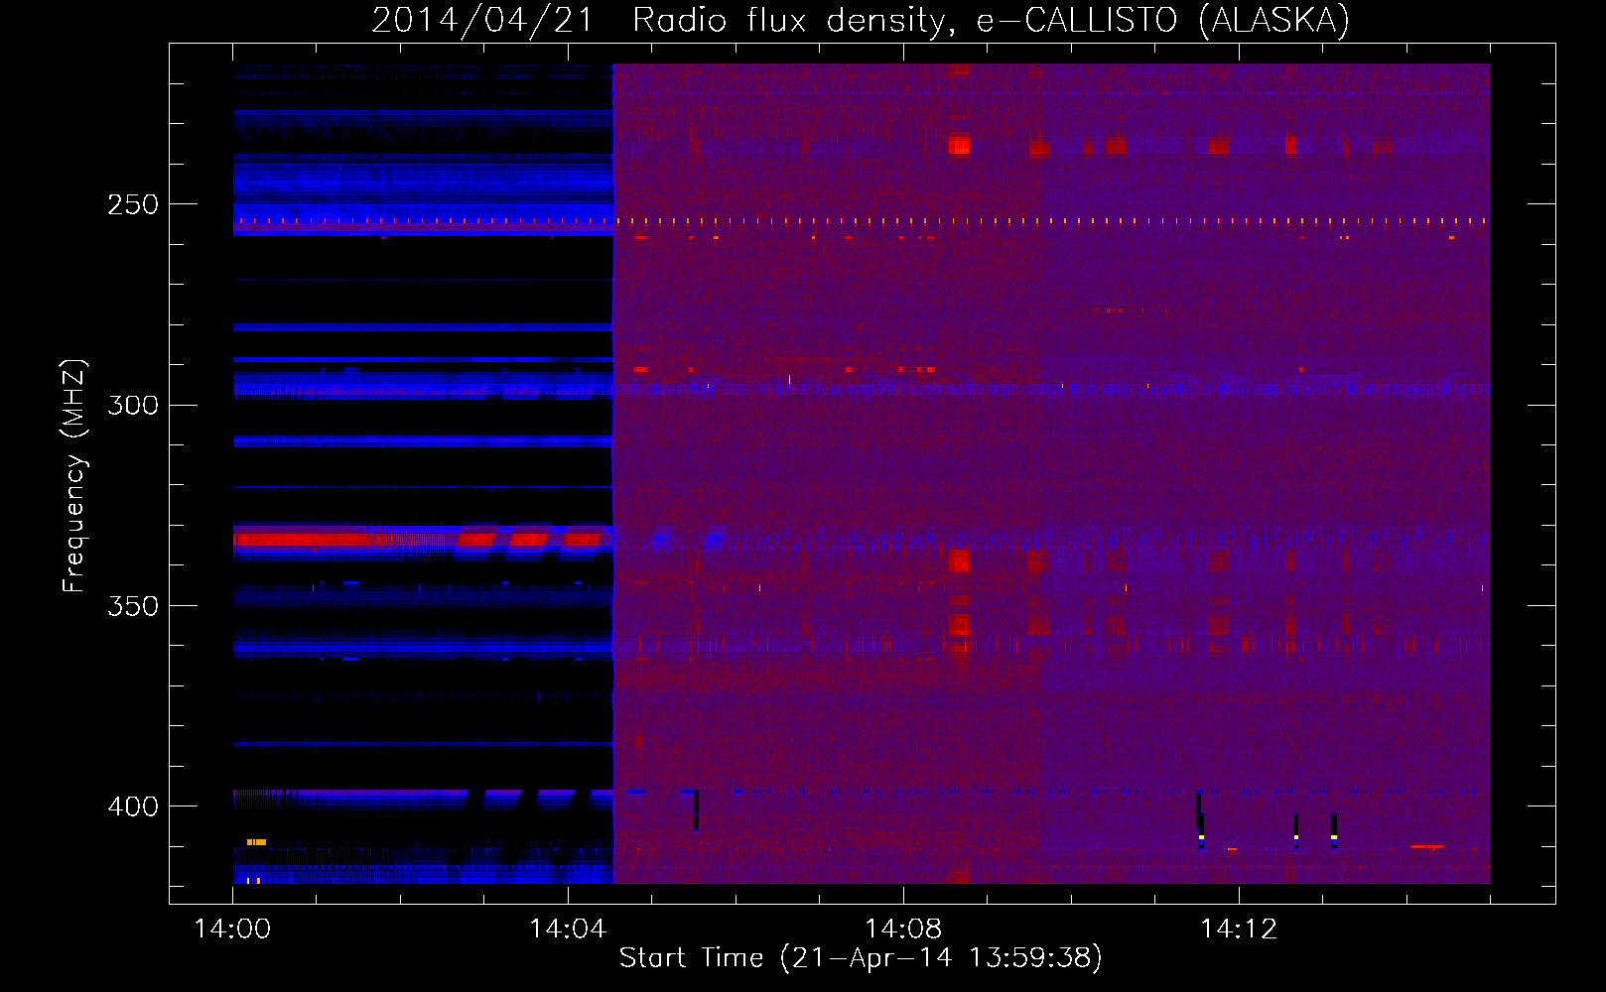Click the plot title 'Radio flux density, e-CALLISTO (ALASKA)'

tap(991, 20)
